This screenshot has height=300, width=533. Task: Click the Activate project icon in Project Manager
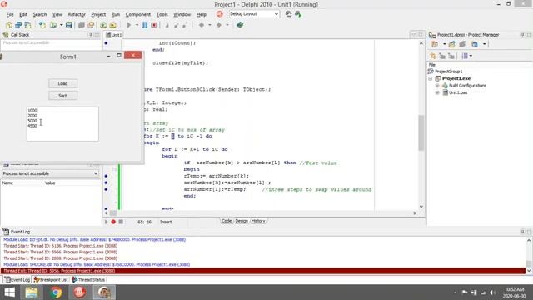click(x=435, y=44)
